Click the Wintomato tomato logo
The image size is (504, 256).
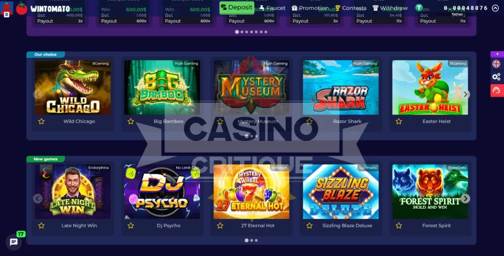pos(22,8)
